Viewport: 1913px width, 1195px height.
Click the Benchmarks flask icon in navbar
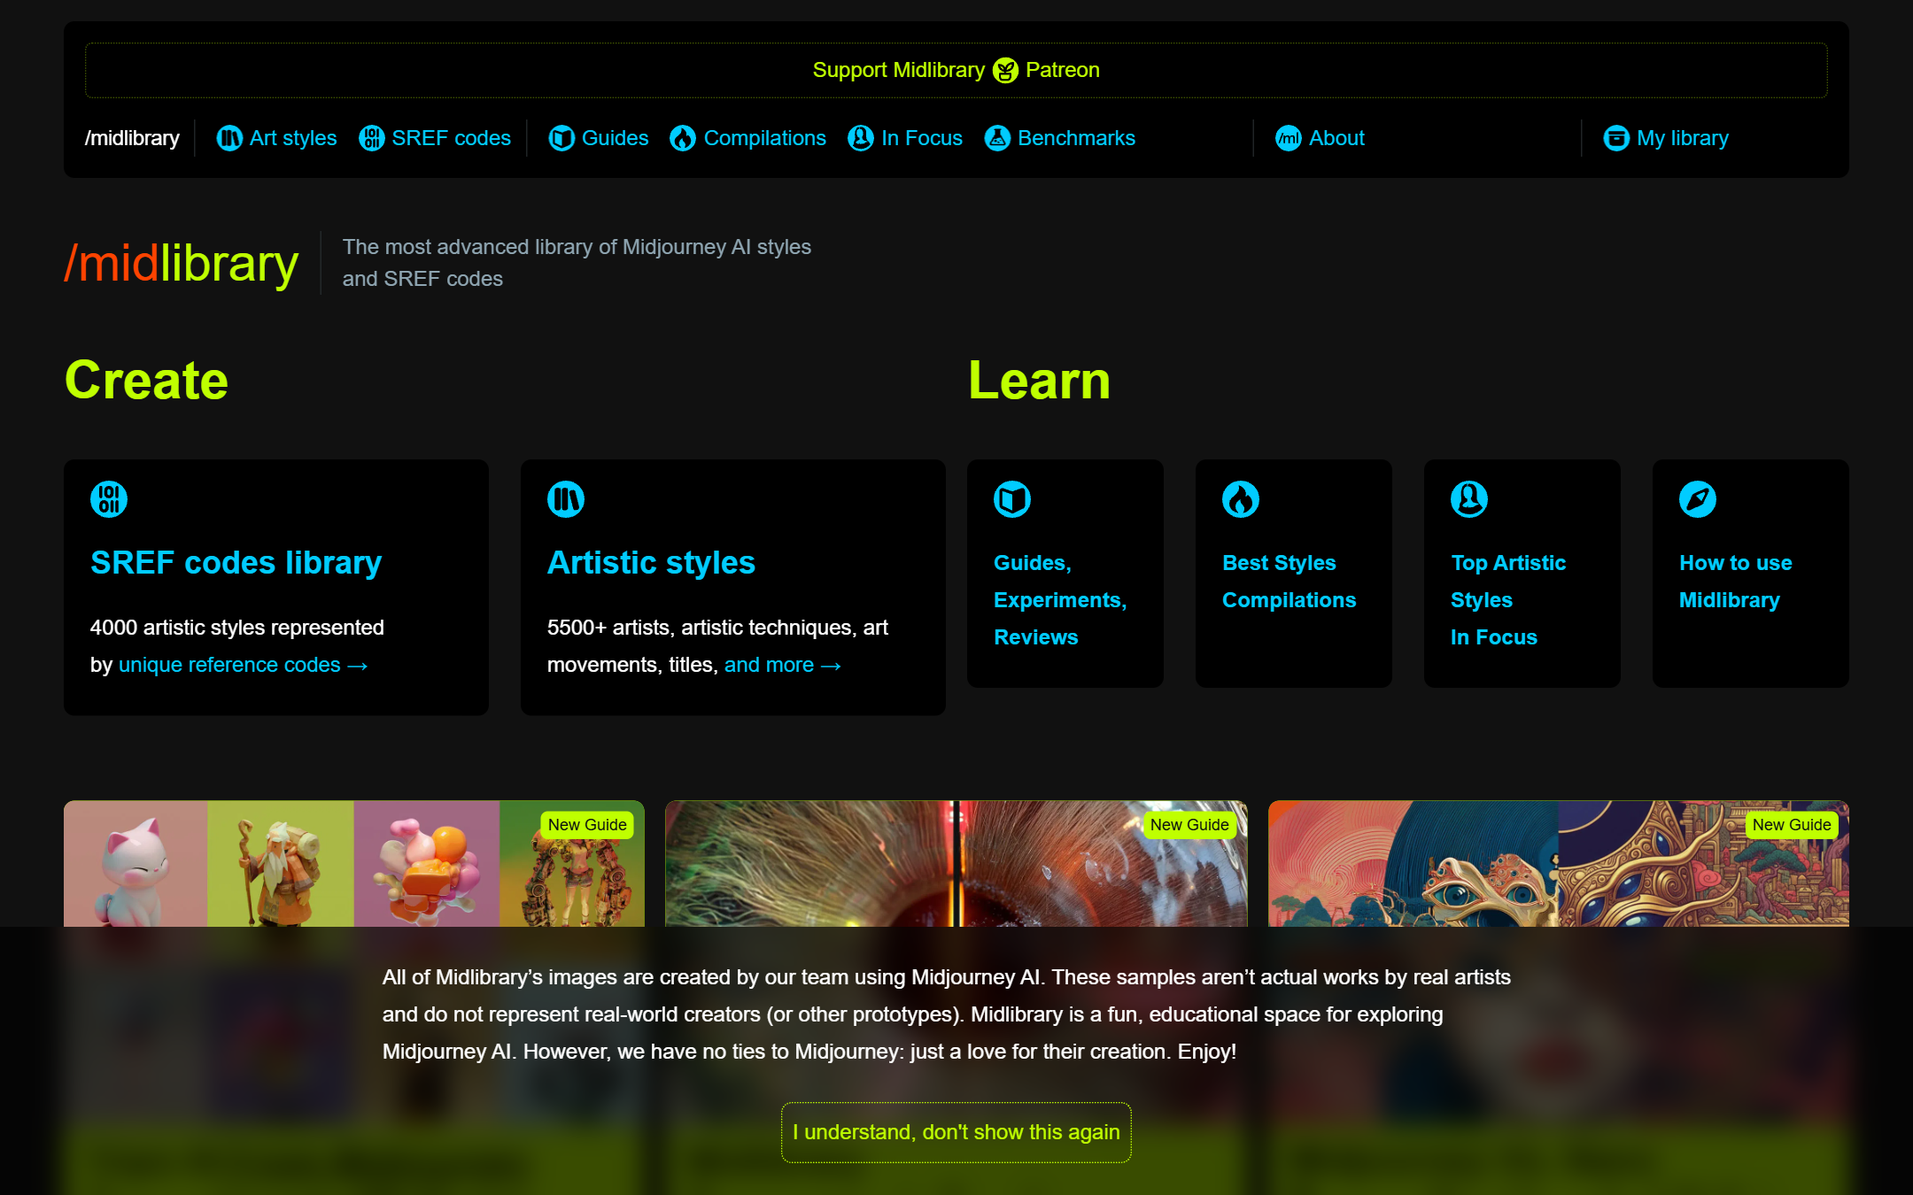(997, 138)
